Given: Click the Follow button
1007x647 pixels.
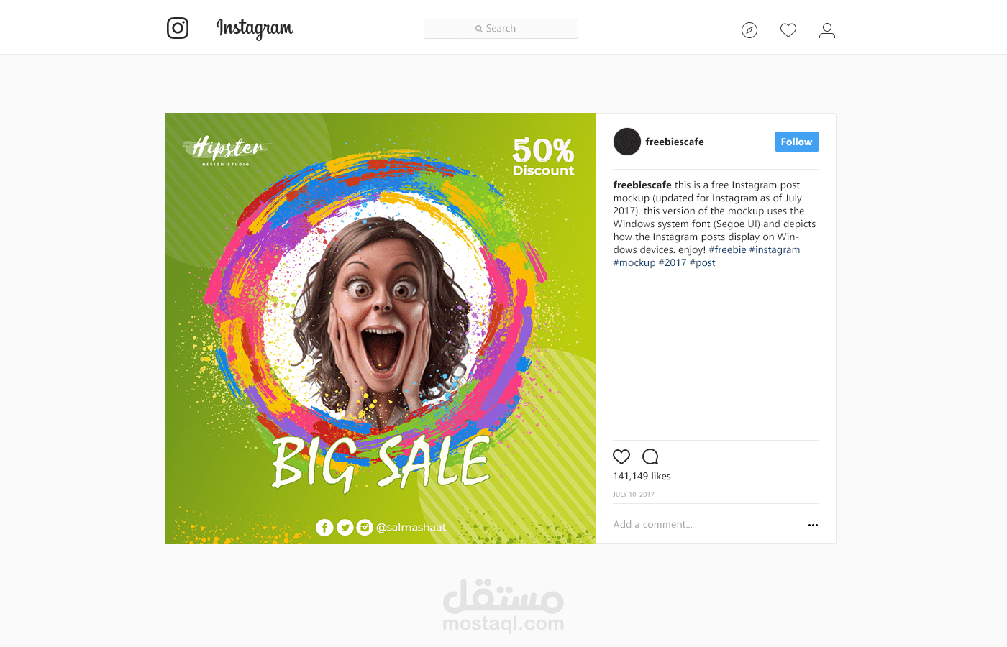Looking at the screenshot, I should tap(796, 142).
